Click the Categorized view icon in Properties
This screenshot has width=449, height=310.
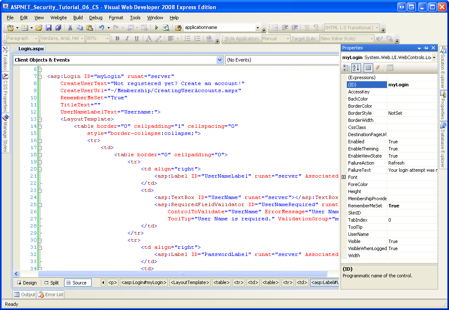[346, 68]
